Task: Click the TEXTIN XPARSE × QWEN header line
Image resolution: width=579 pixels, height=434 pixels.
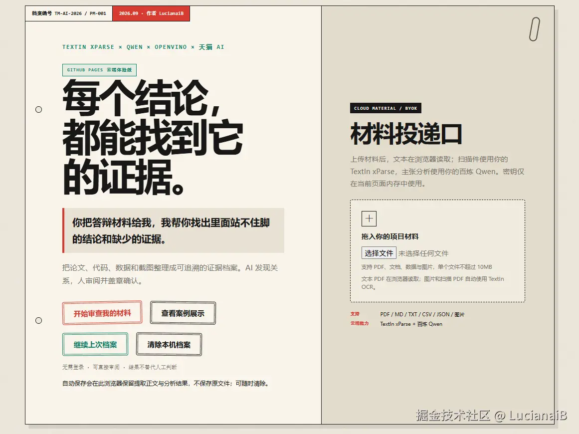Action: point(143,47)
